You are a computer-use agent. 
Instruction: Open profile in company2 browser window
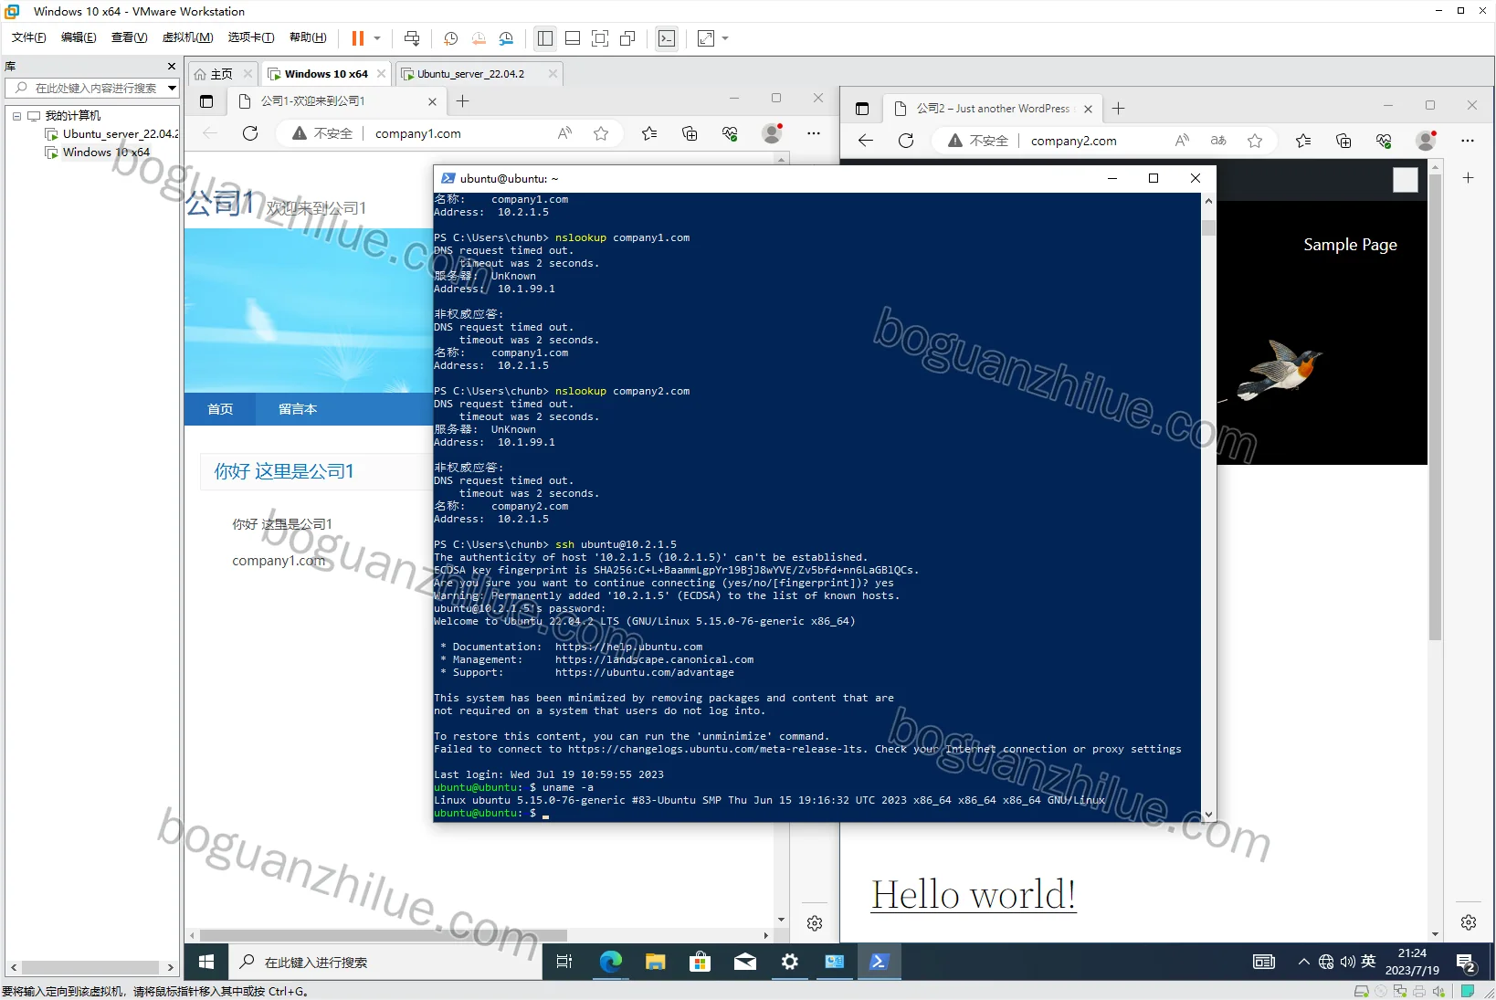click(1426, 141)
